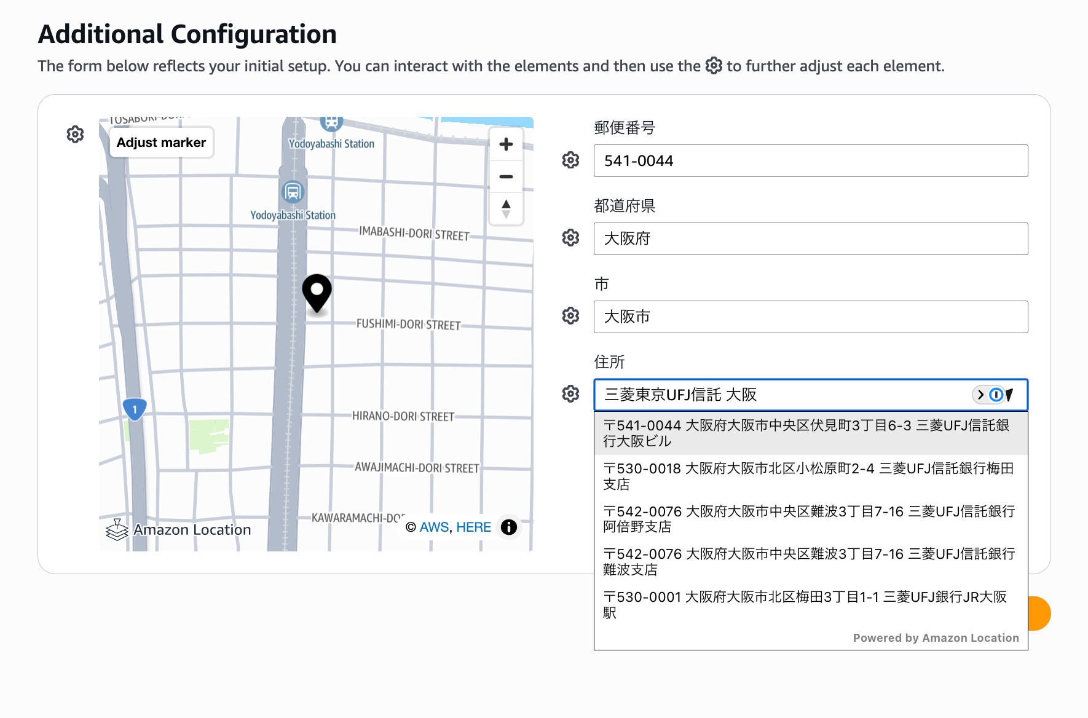Click the black location marker pin
The image size is (1088, 718).
(317, 293)
